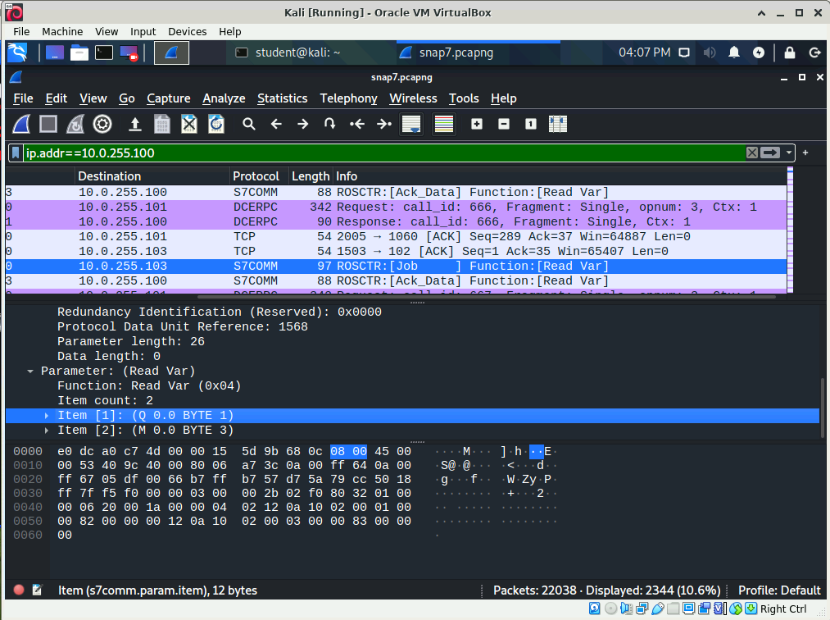Select DCERPC Response call_id 666 packet
Viewport: 830px width, 620px height.
(396, 222)
